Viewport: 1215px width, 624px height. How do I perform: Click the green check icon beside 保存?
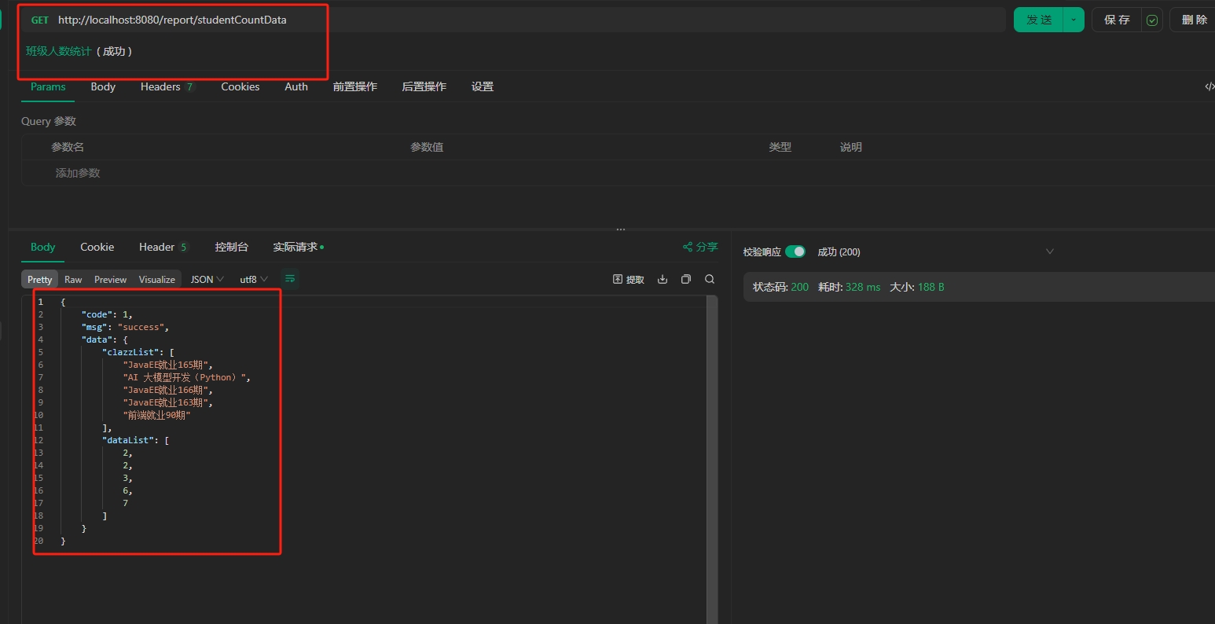[x=1151, y=20]
